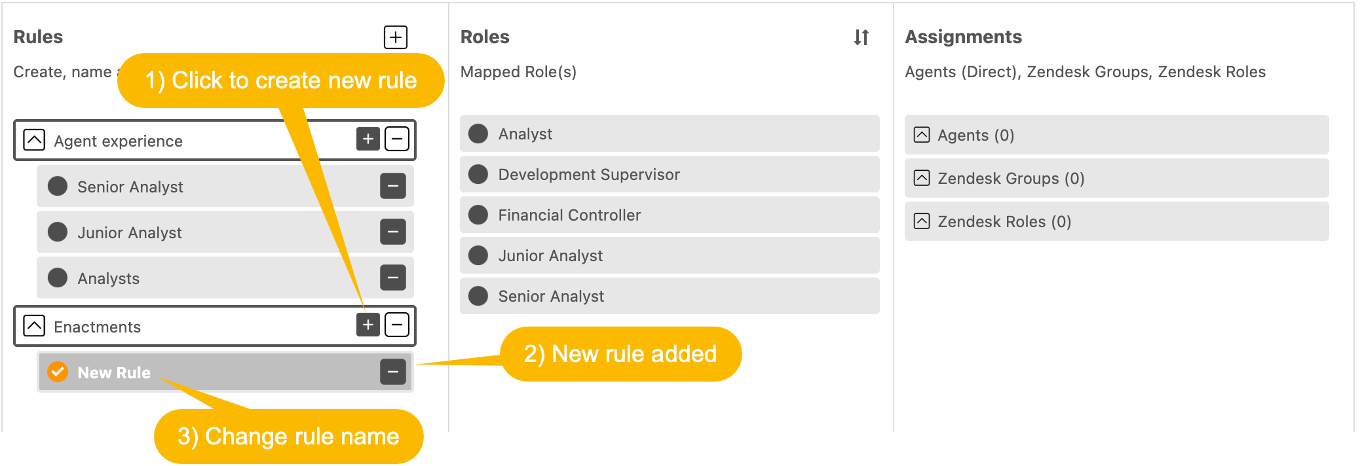The height and width of the screenshot is (466, 1360).
Task: Remove the Senior Analyst rule
Action: [393, 186]
